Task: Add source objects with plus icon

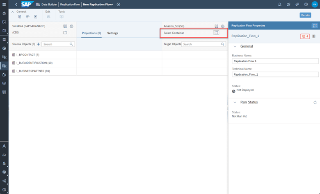Action: pos(38,44)
